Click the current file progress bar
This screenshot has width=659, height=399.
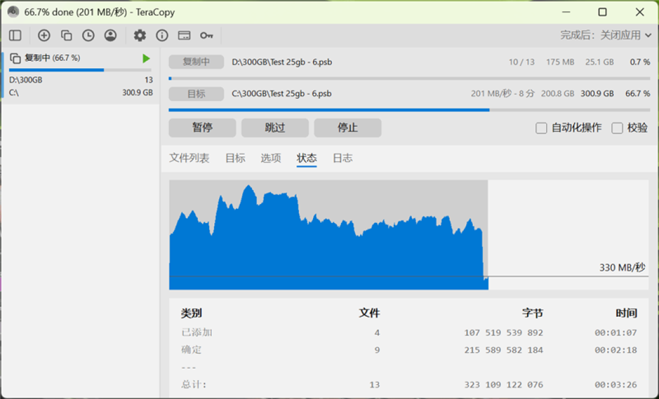(x=409, y=79)
